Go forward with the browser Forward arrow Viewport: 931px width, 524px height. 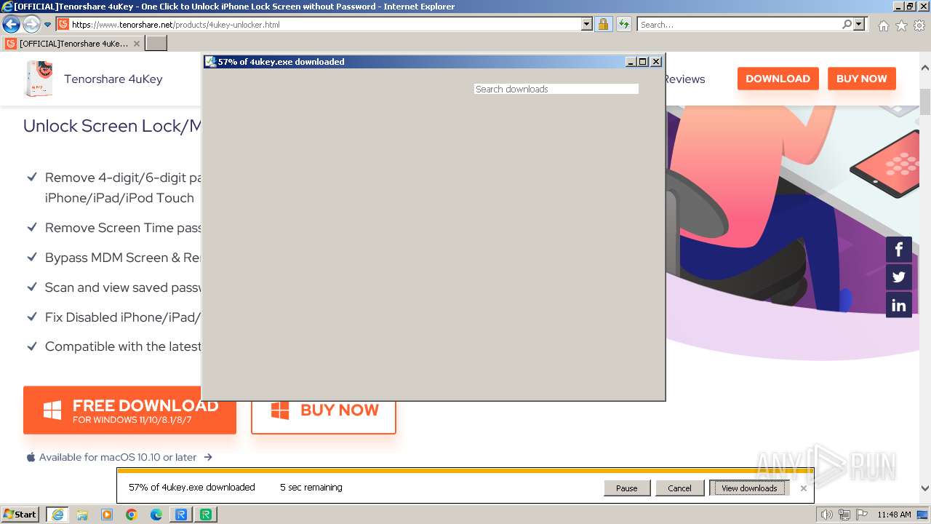(x=31, y=24)
